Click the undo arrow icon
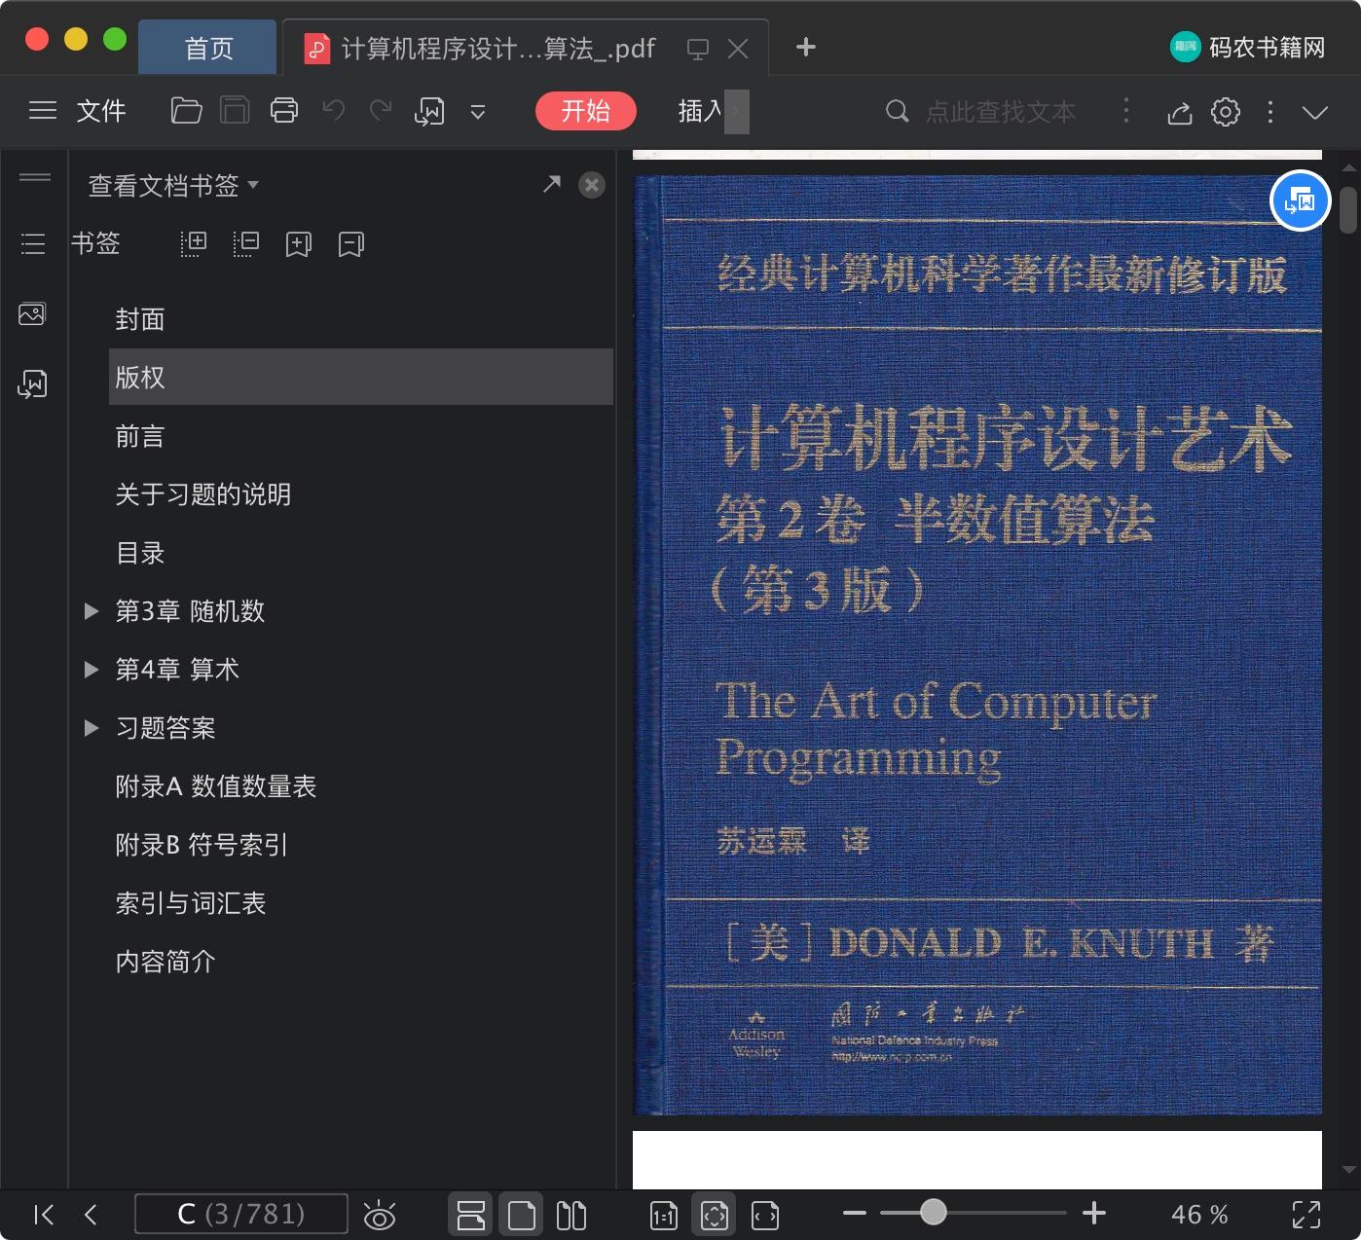This screenshot has width=1361, height=1240. click(334, 111)
